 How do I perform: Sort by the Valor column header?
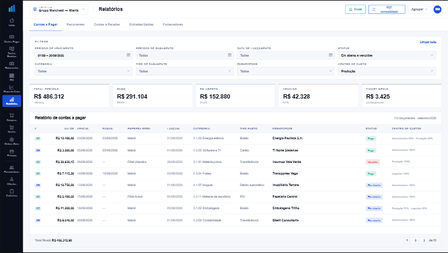[x=69, y=129]
